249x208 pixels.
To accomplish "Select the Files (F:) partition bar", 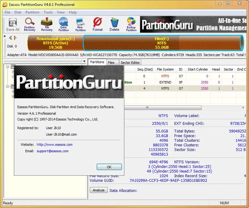I will [163, 43].
